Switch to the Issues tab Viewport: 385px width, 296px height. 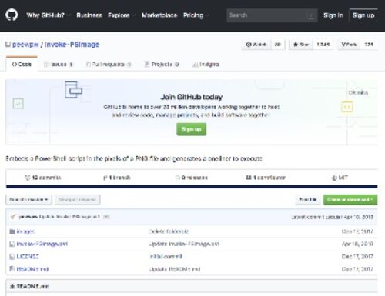click(59, 64)
